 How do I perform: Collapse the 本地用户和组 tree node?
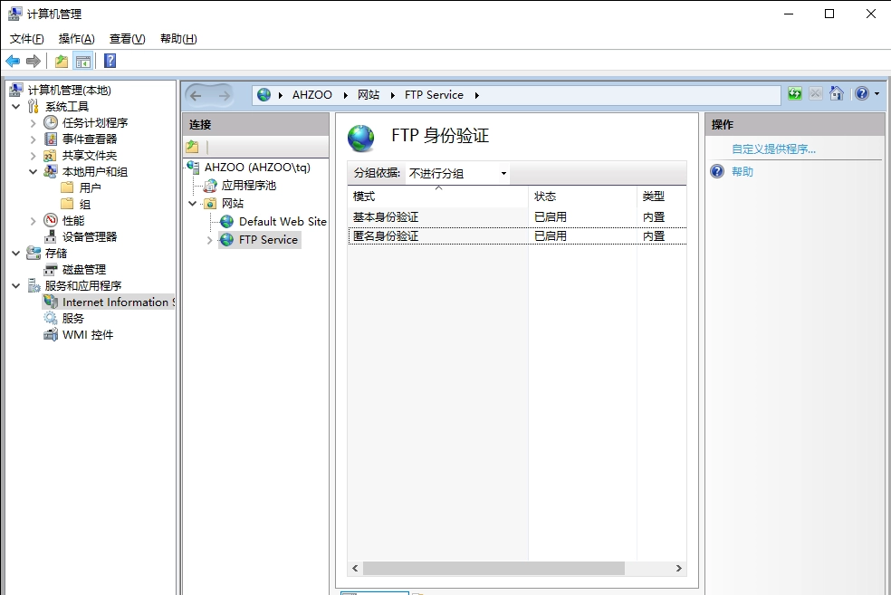34,172
